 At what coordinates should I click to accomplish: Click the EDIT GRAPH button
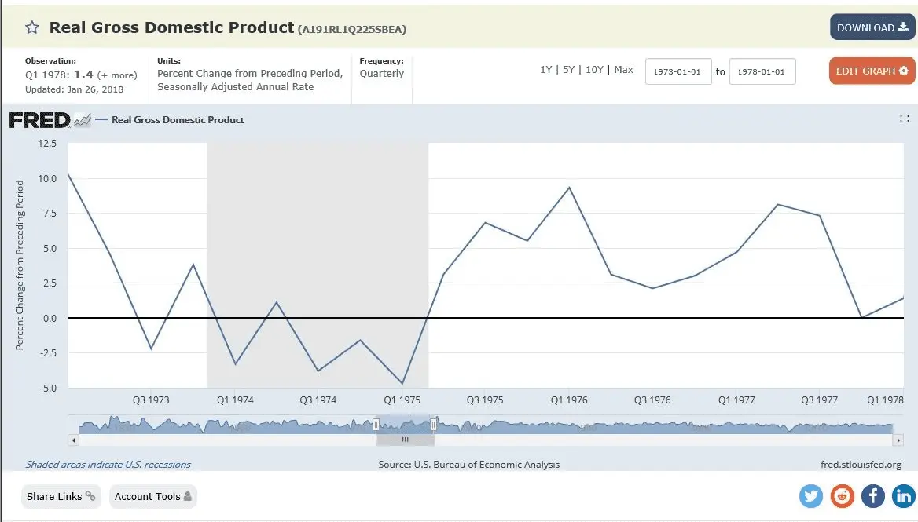(871, 71)
